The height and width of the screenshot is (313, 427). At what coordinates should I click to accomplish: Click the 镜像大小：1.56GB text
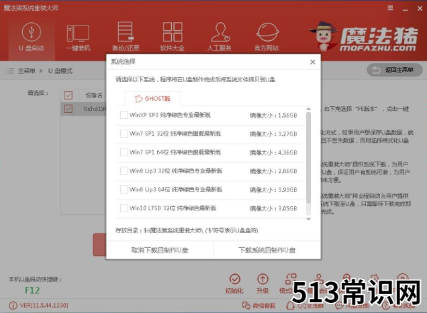[x=273, y=116]
